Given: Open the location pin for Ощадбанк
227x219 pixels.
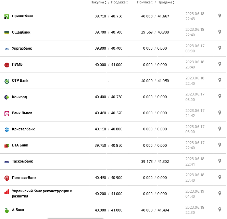Looking at the screenshot, I should click(220, 32).
